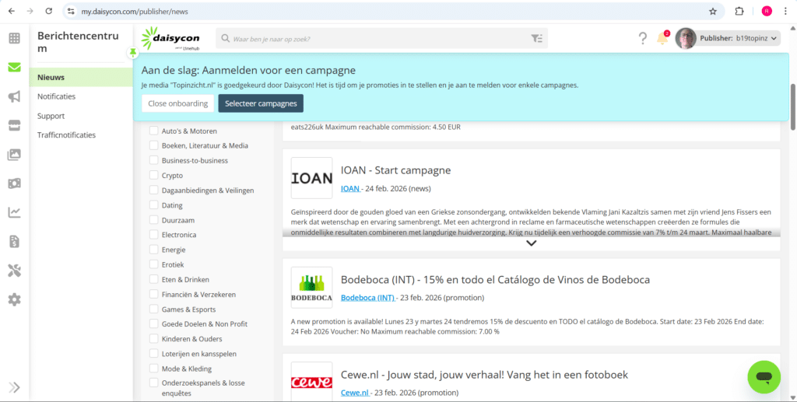Viewport: 797px width, 402px height.
Task: Check the Erotiek category
Action: (x=153, y=264)
